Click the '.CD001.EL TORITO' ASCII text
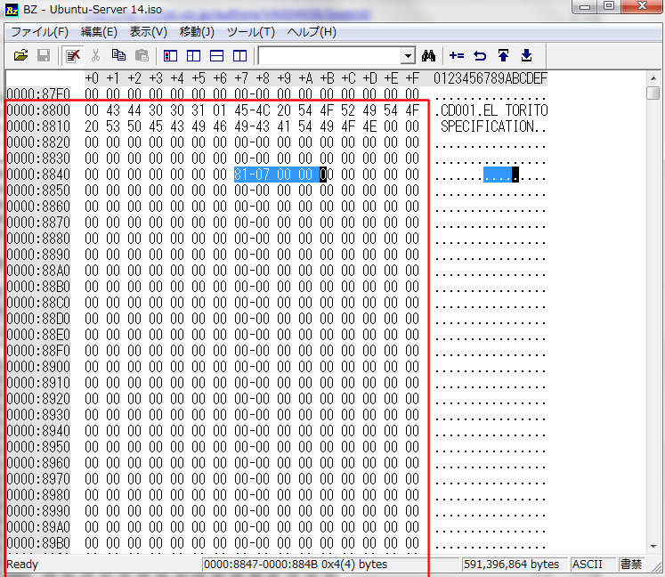 (x=491, y=110)
